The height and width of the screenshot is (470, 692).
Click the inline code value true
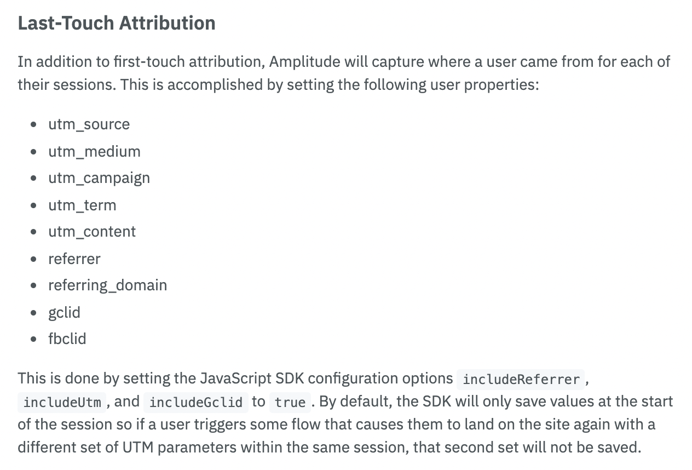[290, 402]
